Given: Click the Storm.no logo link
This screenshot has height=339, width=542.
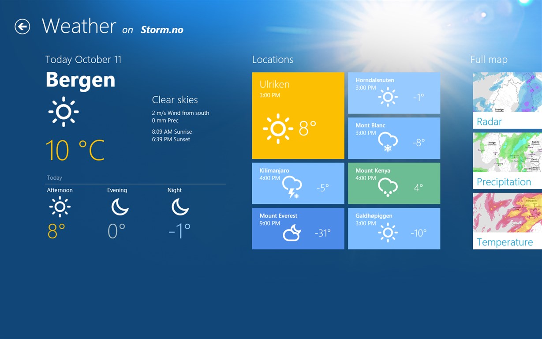Looking at the screenshot, I should coord(162,30).
